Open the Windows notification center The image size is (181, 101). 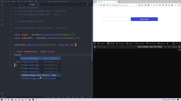(178, 100)
